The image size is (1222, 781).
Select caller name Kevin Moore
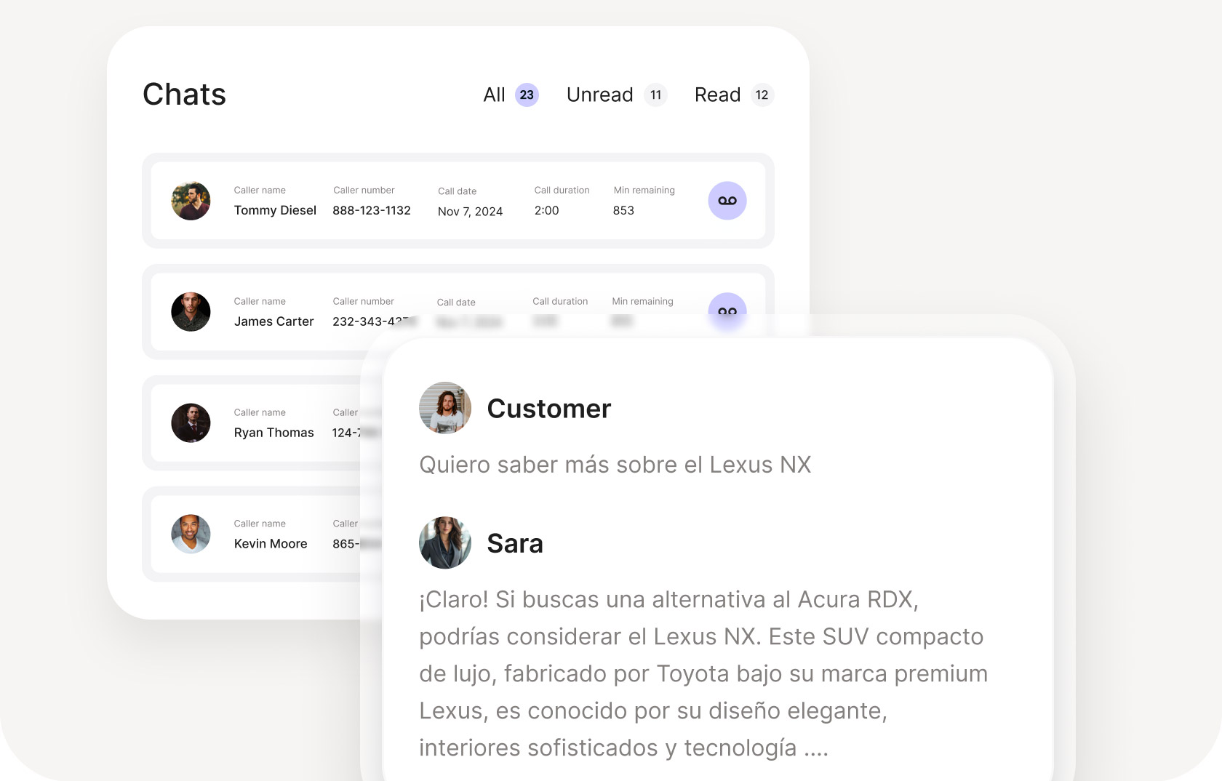click(x=271, y=544)
